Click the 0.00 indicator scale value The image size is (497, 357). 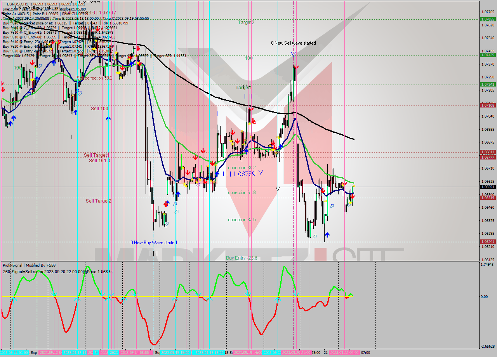[485, 297]
